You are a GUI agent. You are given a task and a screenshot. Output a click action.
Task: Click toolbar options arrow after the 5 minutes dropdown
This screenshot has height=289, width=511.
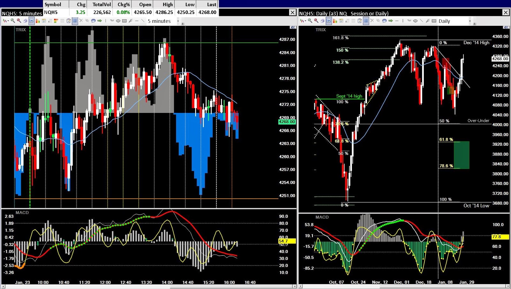pyautogui.click(x=183, y=24)
